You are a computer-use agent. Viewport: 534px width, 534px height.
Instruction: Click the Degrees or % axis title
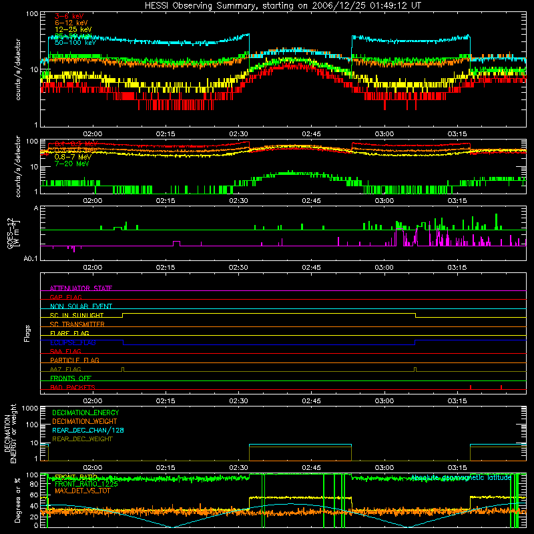(x=17, y=500)
